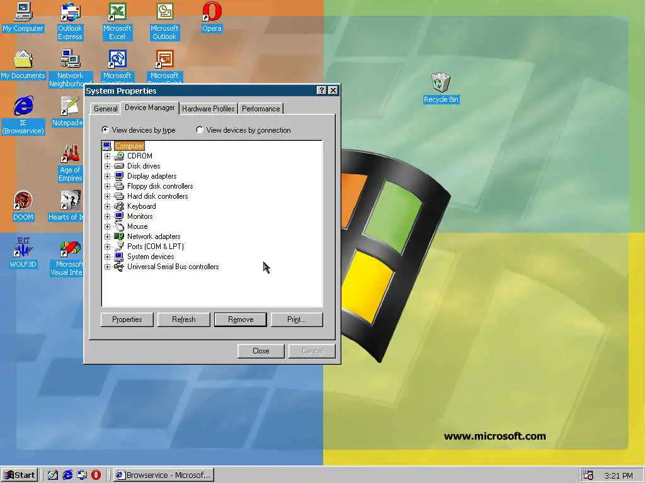Select View devices by connection radio button

point(200,130)
